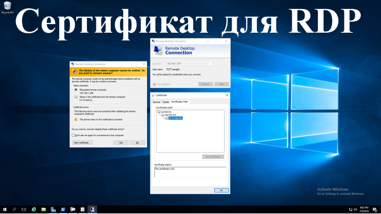This screenshot has height=214, width=381.
Task: Select ca-test.loc in the certification path
Action: point(166,112)
